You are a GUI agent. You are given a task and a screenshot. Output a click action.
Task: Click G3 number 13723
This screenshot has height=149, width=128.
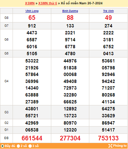click(x=70, y=116)
